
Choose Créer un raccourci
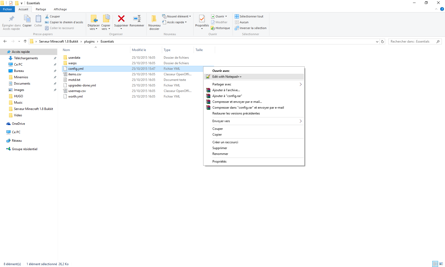click(x=254, y=142)
